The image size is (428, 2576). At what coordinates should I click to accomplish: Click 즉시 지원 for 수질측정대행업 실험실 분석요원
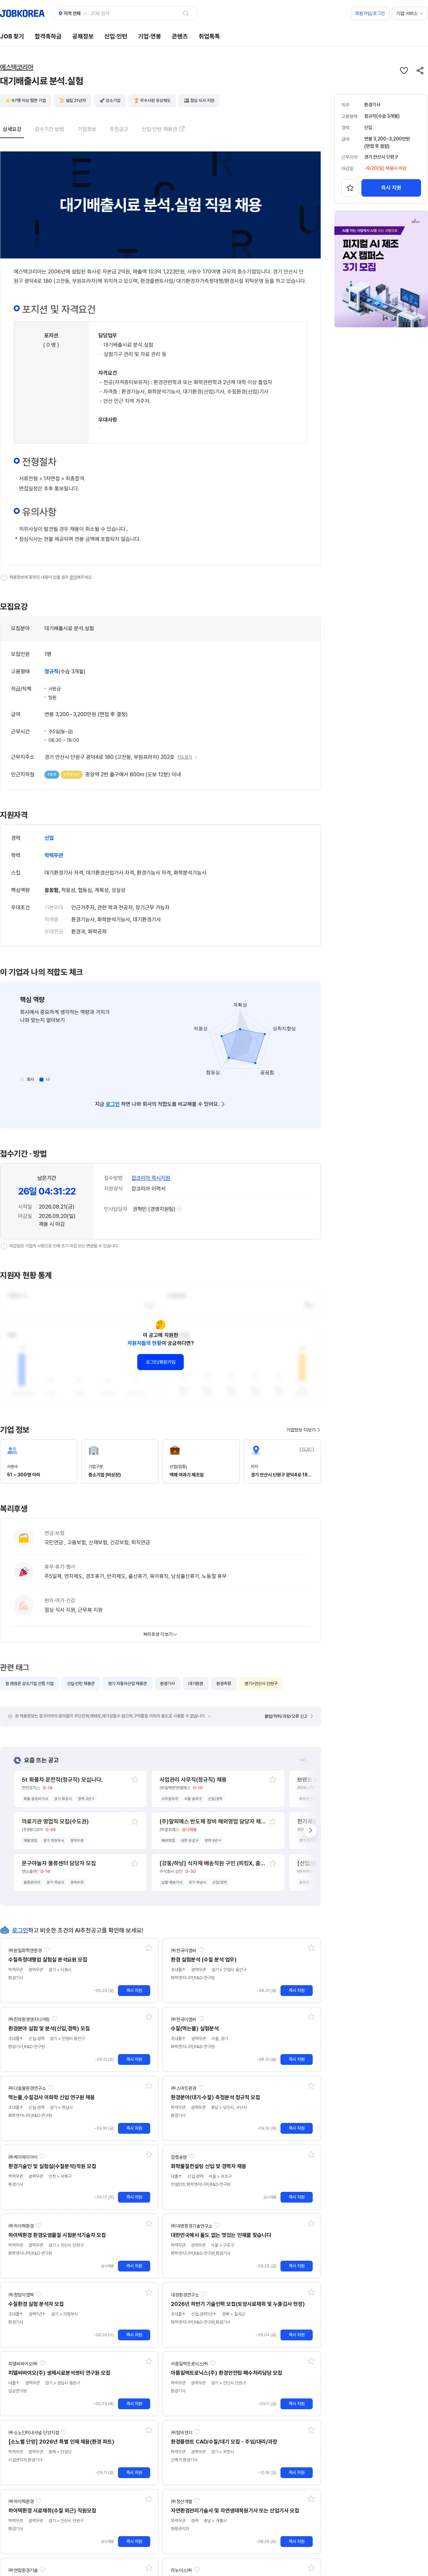point(134,1990)
